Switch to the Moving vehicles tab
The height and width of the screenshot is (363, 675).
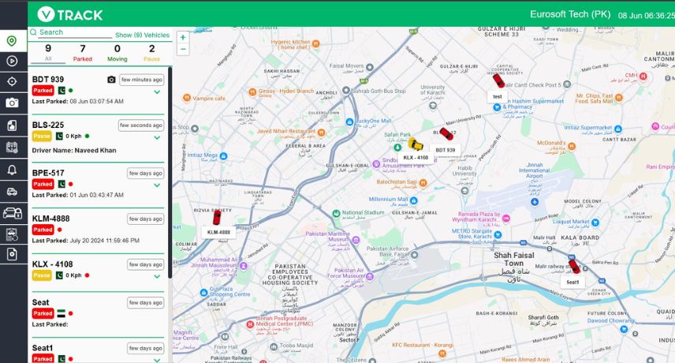point(117,53)
